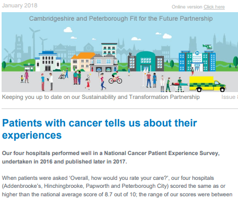Click the Sustainability and Transformation Partnership tagline
Image resolution: width=238 pixels, height=200 pixels.
tap(101, 97)
